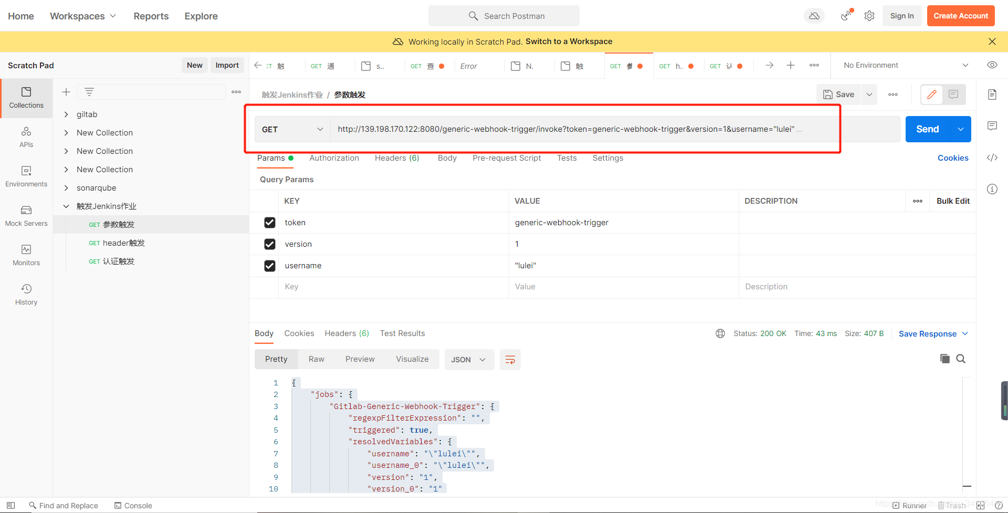The width and height of the screenshot is (1008, 513).
Task: Open the JSON format dropdown
Action: [x=469, y=360]
